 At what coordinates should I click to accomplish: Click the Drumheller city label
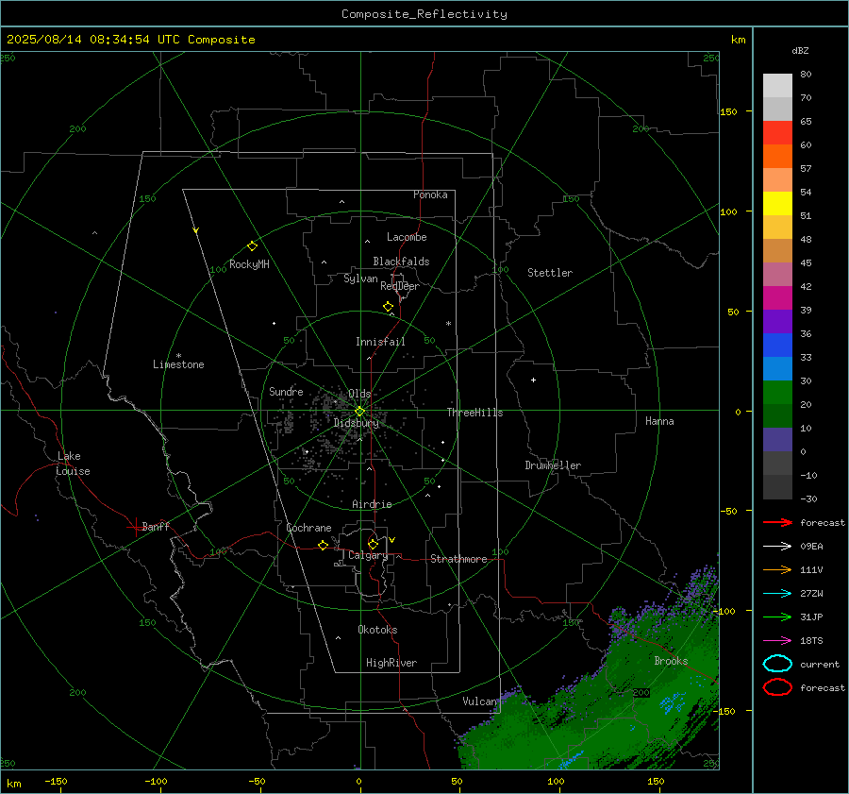(553, 465)
